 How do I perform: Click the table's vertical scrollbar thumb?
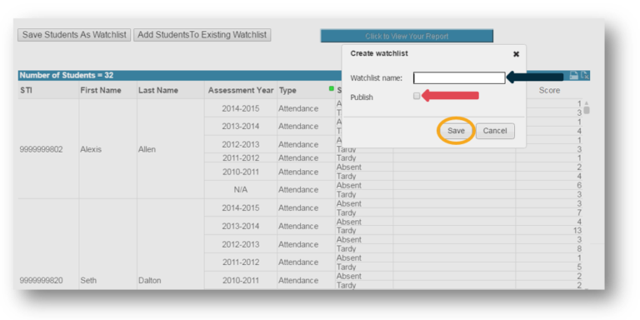[x=587, y=110]
